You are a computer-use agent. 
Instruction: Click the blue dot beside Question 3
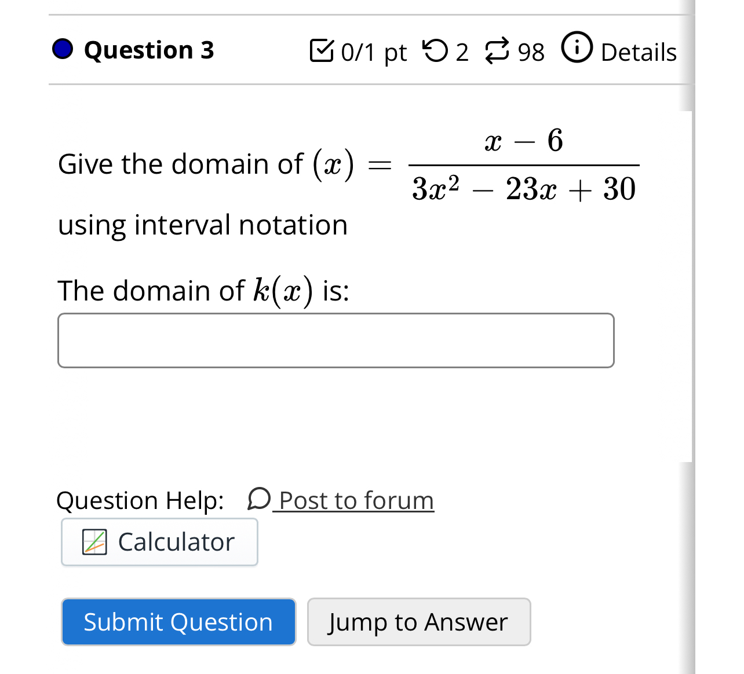tap(63, 49)
